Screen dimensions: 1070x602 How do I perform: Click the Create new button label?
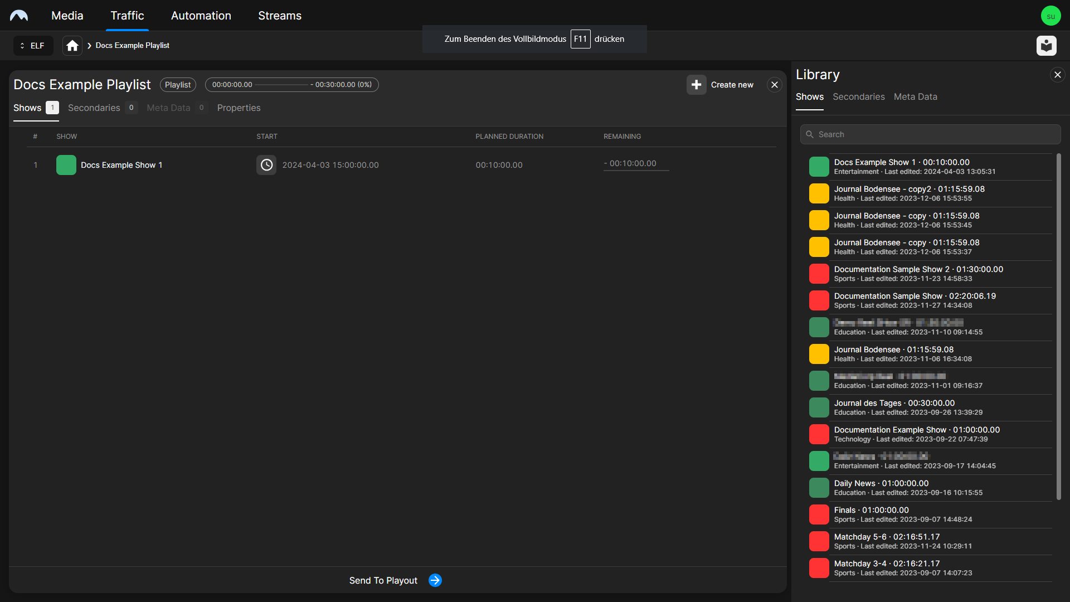732,85
